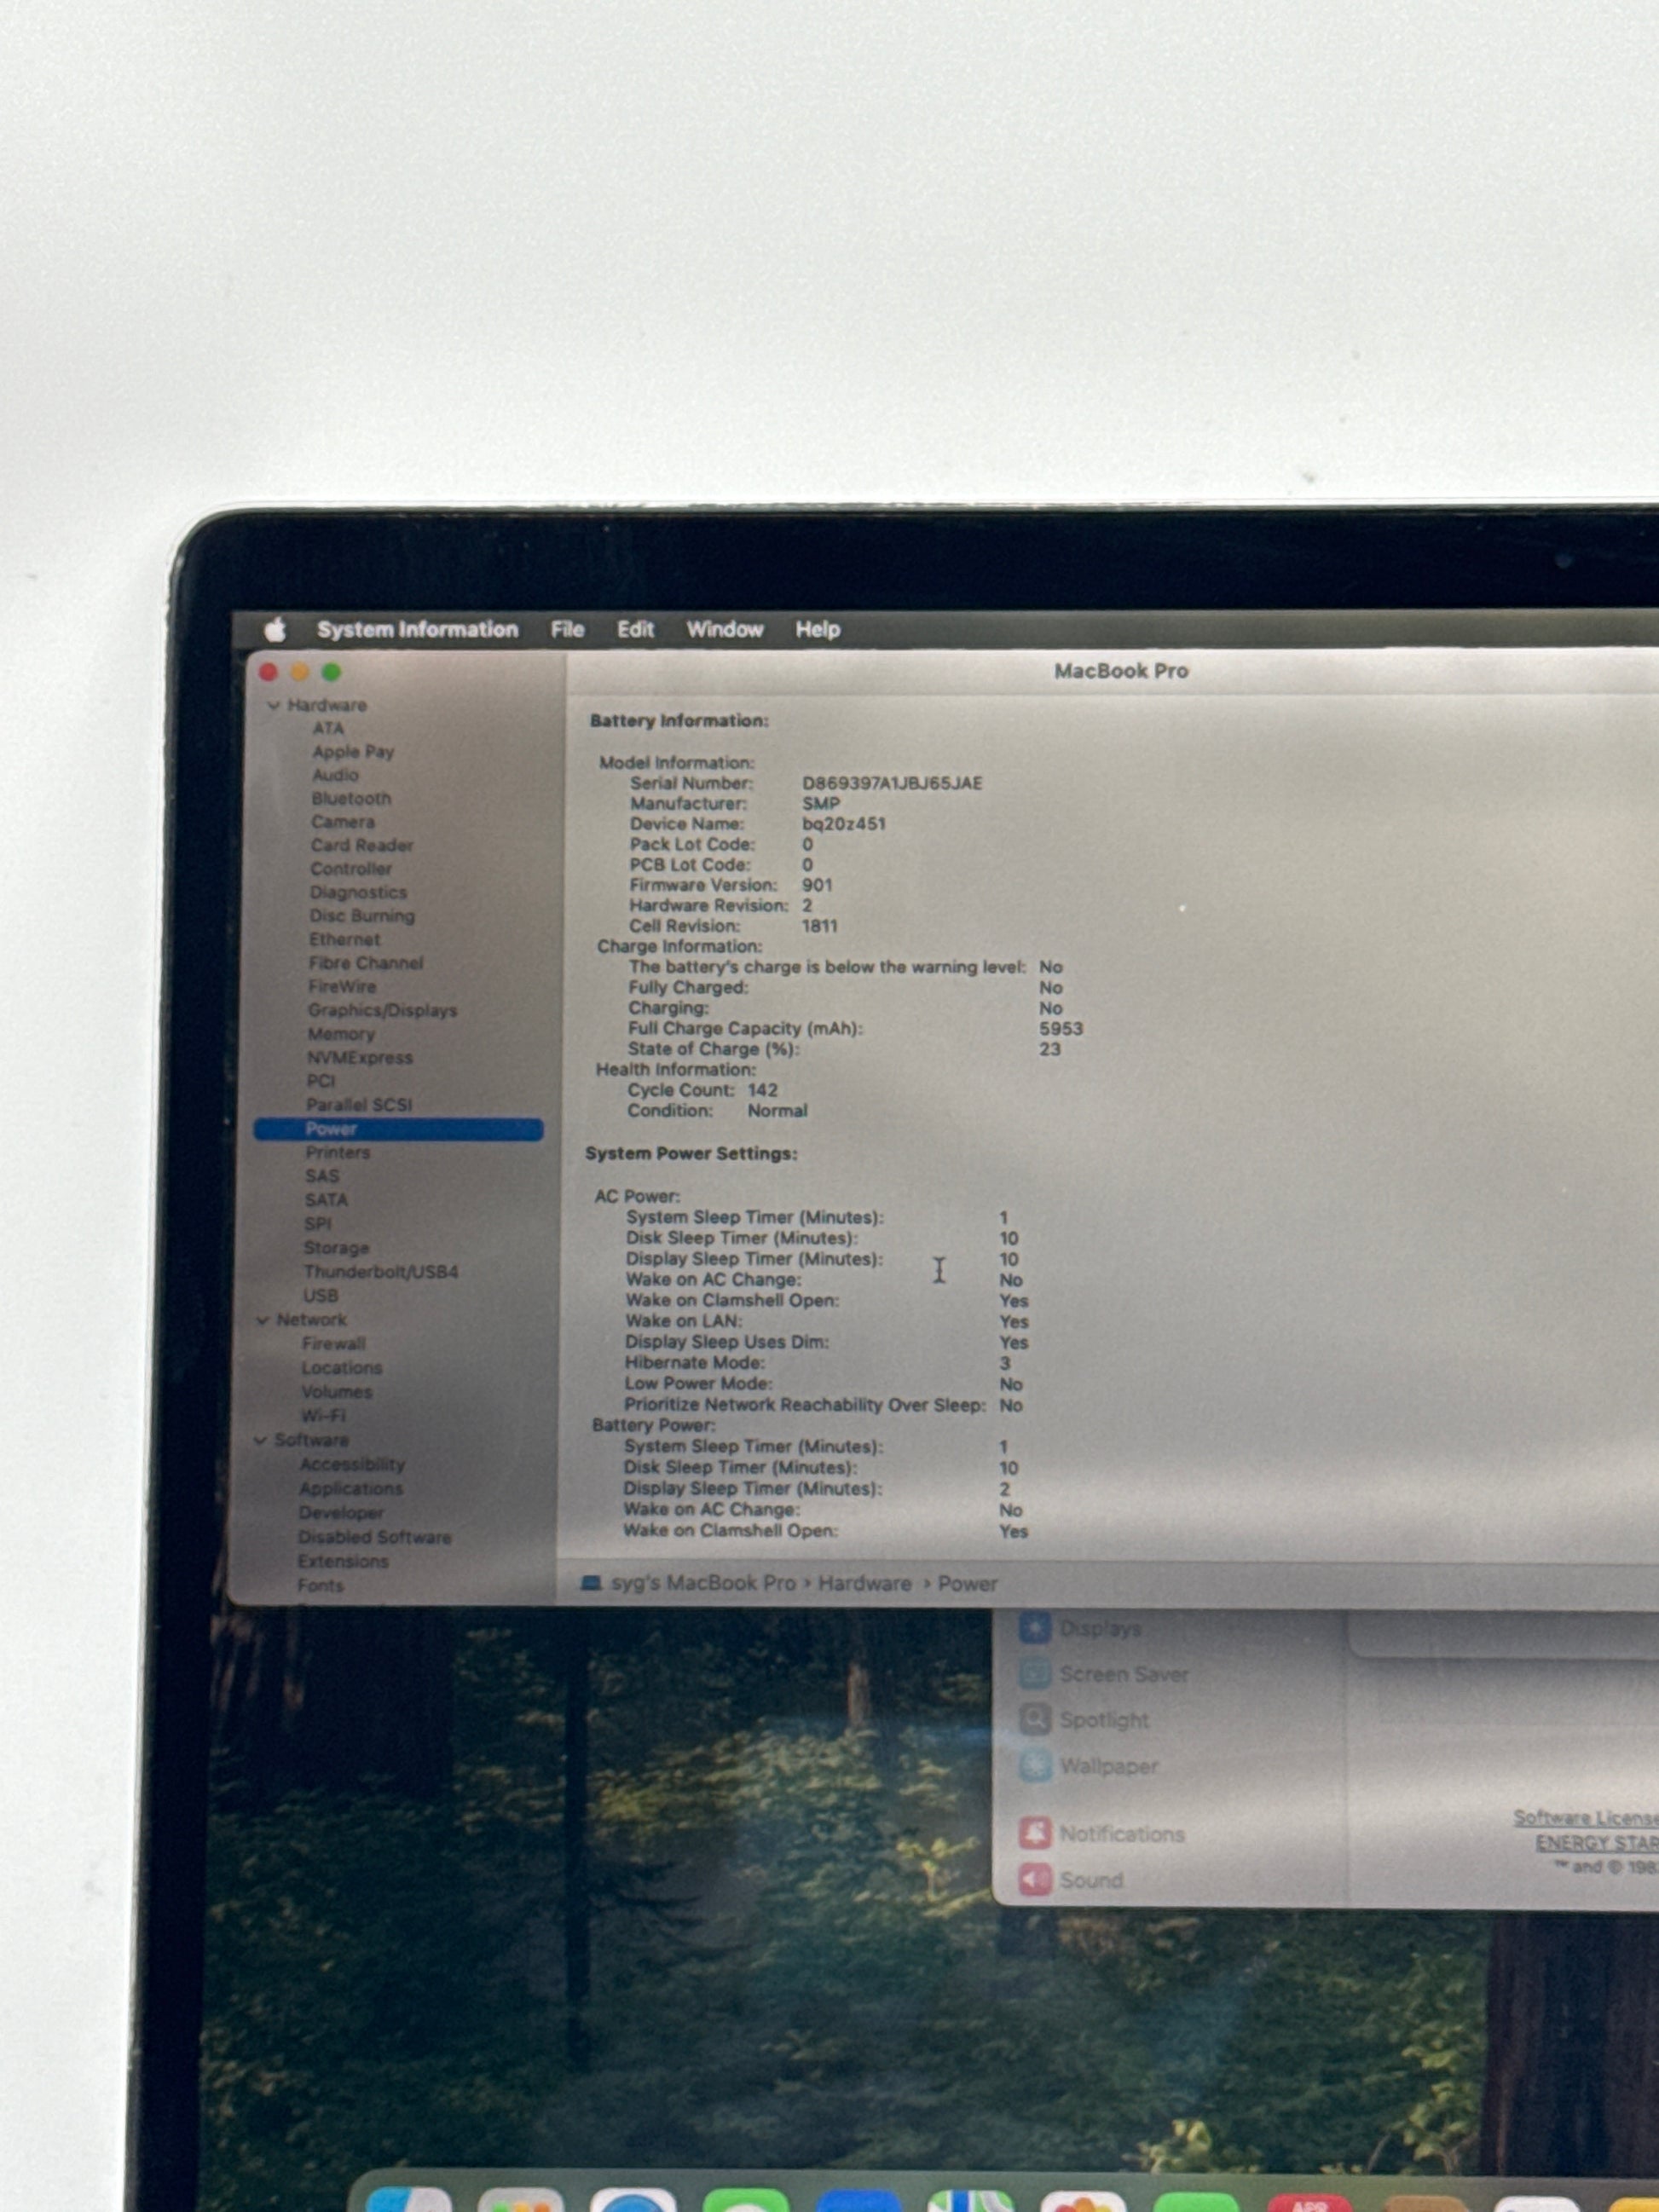Screen dimensions: 1659x2212
Task: Click the Sound settings icon
Action: coord(1034,1880)
